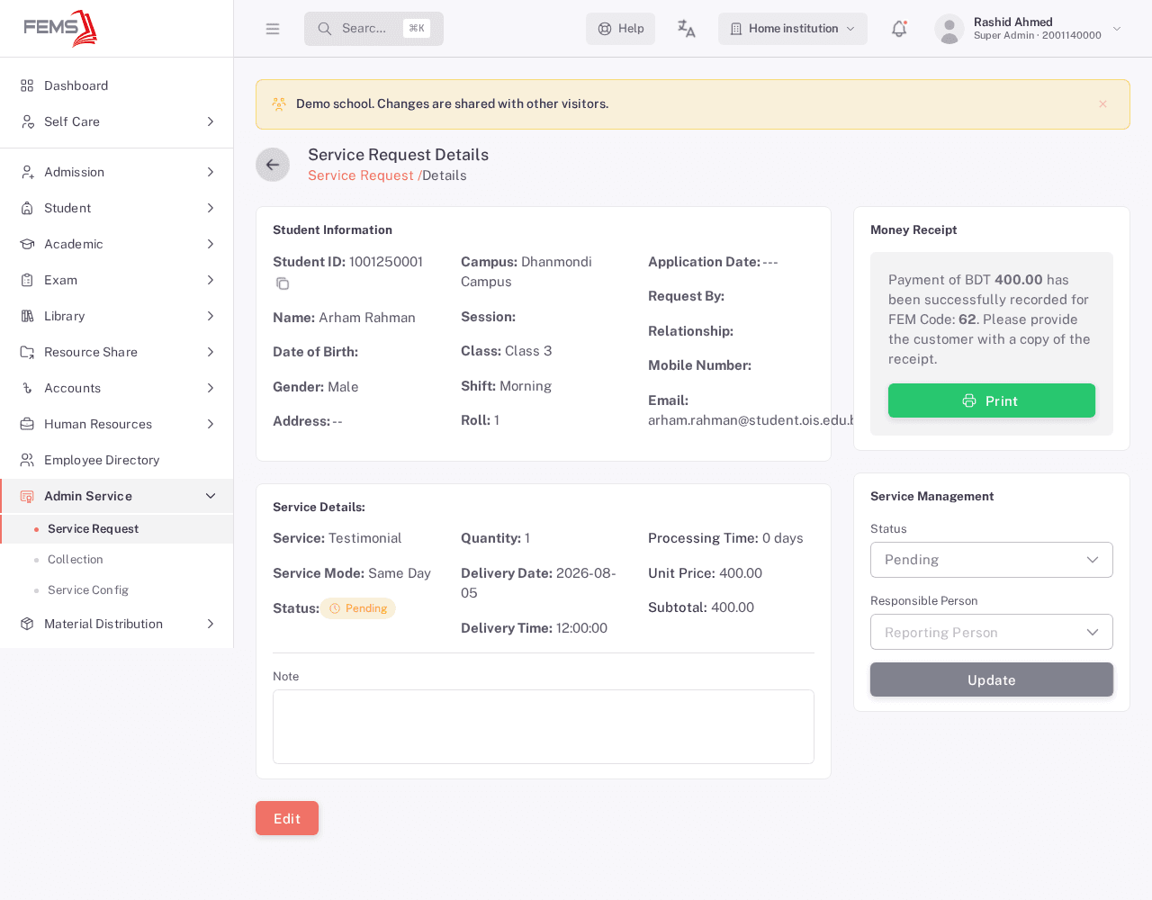This screenshot has height=900, width=1152.
Task: Open the Status dropdown
Action: (992, 560)
